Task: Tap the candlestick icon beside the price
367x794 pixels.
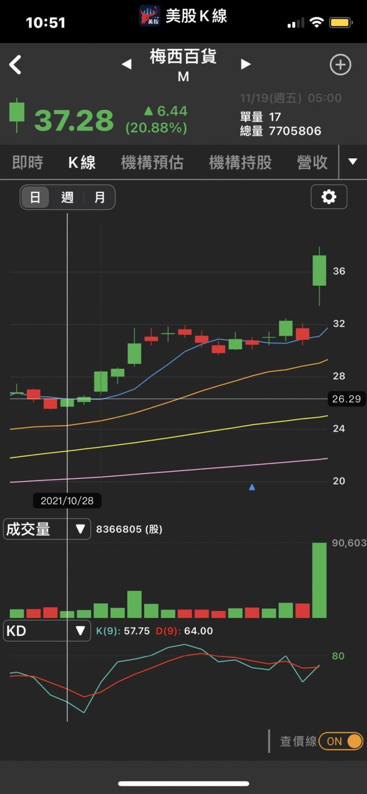Action: point(17,115)
